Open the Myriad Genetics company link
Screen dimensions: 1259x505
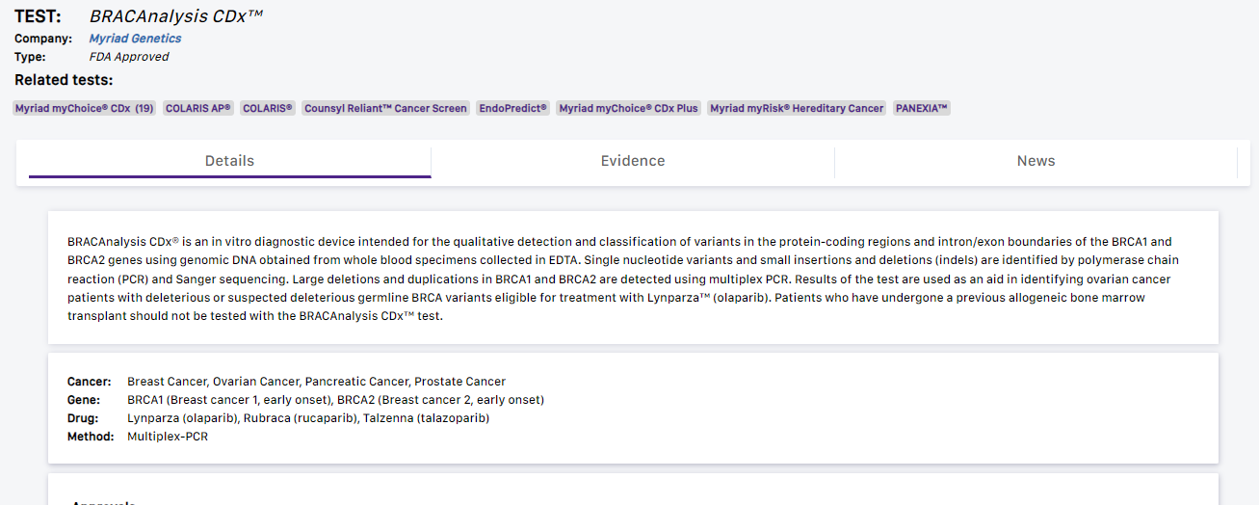click(x=135, y=39)
